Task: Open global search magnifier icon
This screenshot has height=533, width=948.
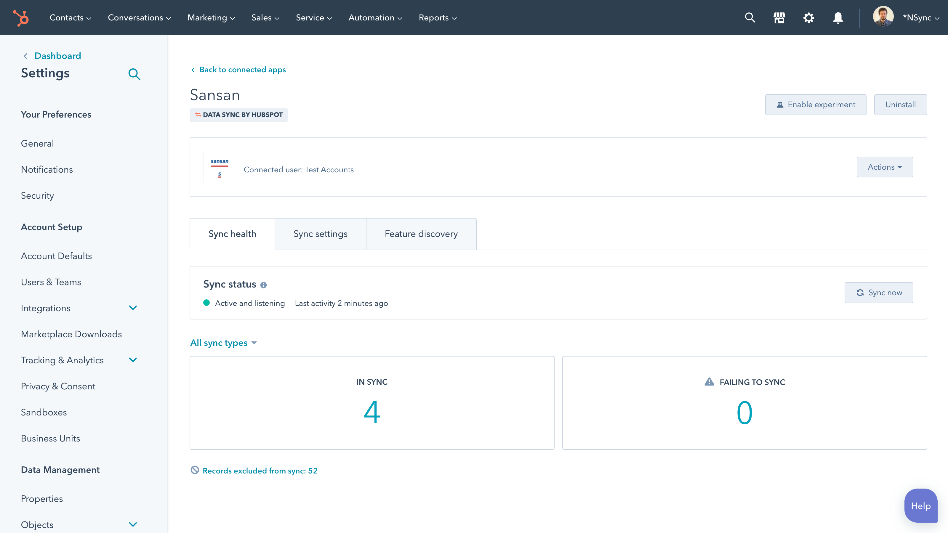Action: pyautogui.click(x=750, y=18)
